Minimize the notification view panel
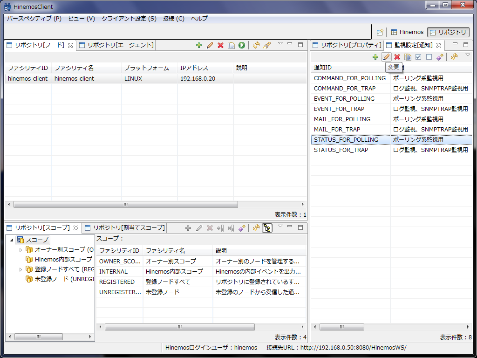 (x=455, y=44)
